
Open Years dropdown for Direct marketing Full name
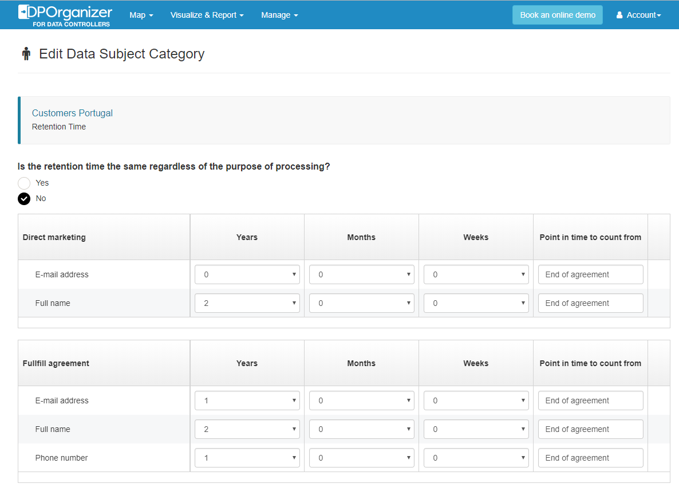point(247,303)
